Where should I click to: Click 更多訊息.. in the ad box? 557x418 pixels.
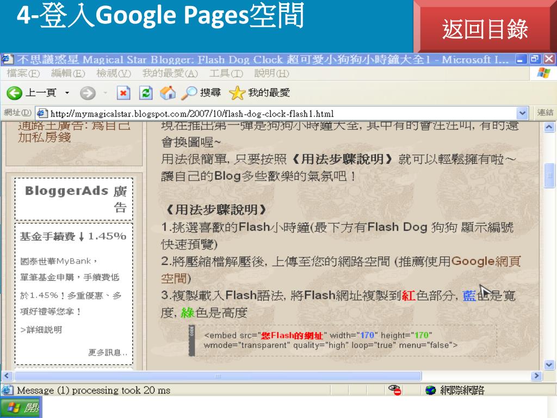tap(108, 353)
